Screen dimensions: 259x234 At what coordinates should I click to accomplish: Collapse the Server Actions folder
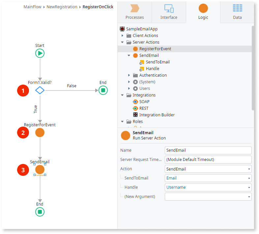click(123, 42)
